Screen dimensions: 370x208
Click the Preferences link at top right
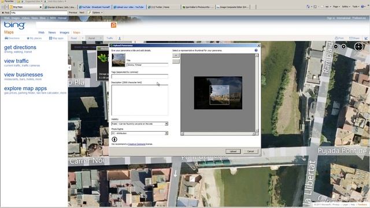pos(359,18)
